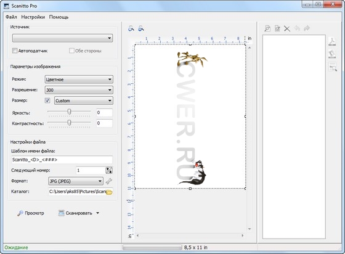
Task: Click the redo arrow icon
Action: click(x=307, y=28)
